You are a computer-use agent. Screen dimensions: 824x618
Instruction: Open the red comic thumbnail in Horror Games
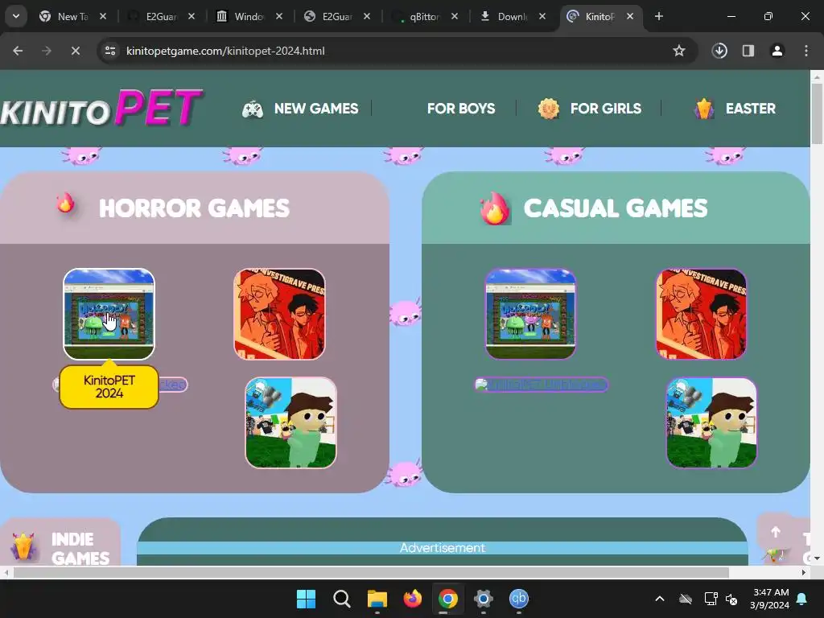click(x=279, y=314)
